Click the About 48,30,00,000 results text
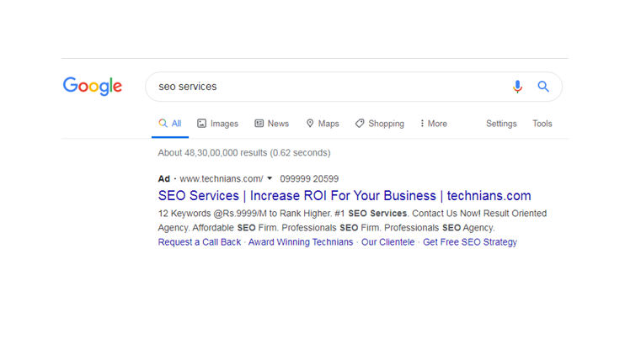 tap(244, 152)
